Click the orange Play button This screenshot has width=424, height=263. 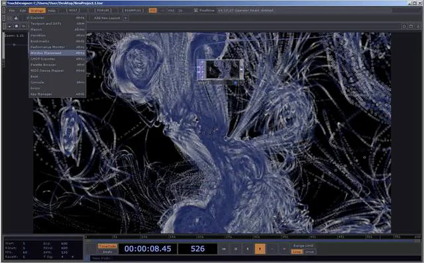260,248
